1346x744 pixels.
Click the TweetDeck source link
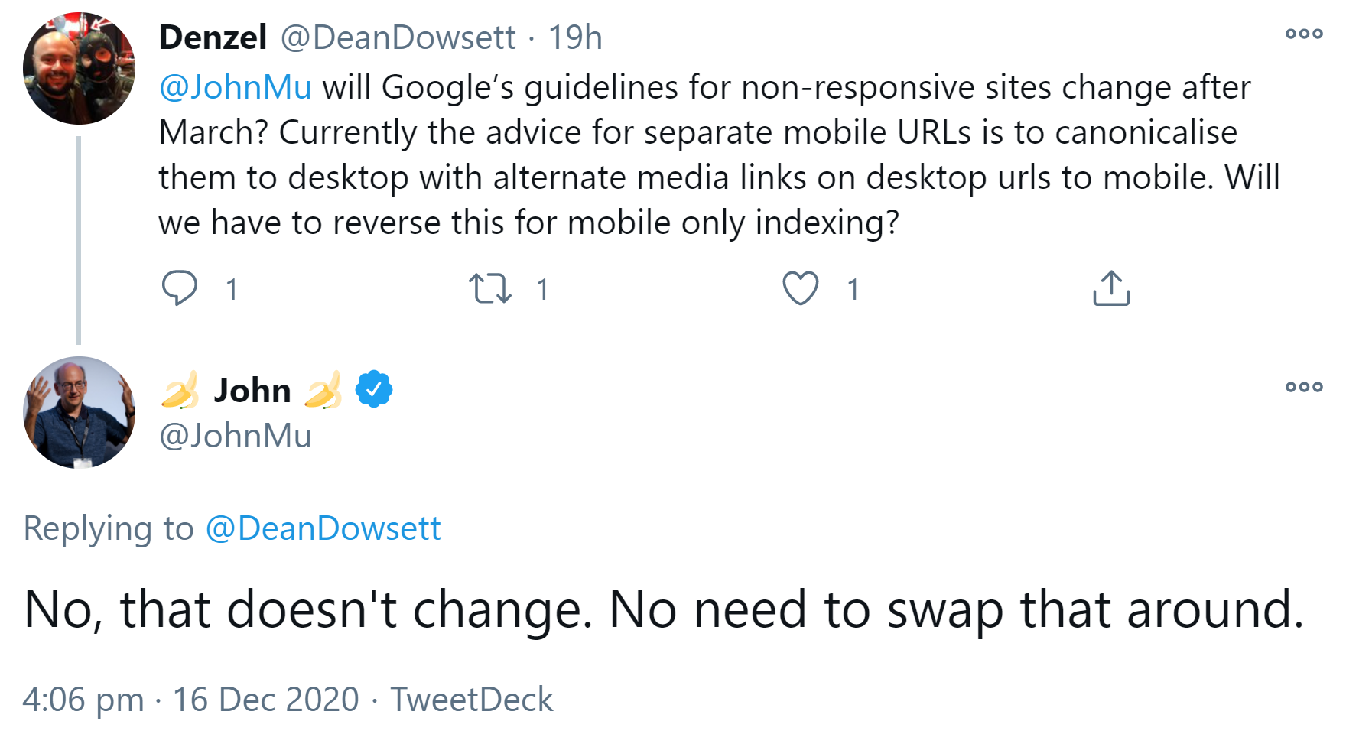tap(471, 698)
